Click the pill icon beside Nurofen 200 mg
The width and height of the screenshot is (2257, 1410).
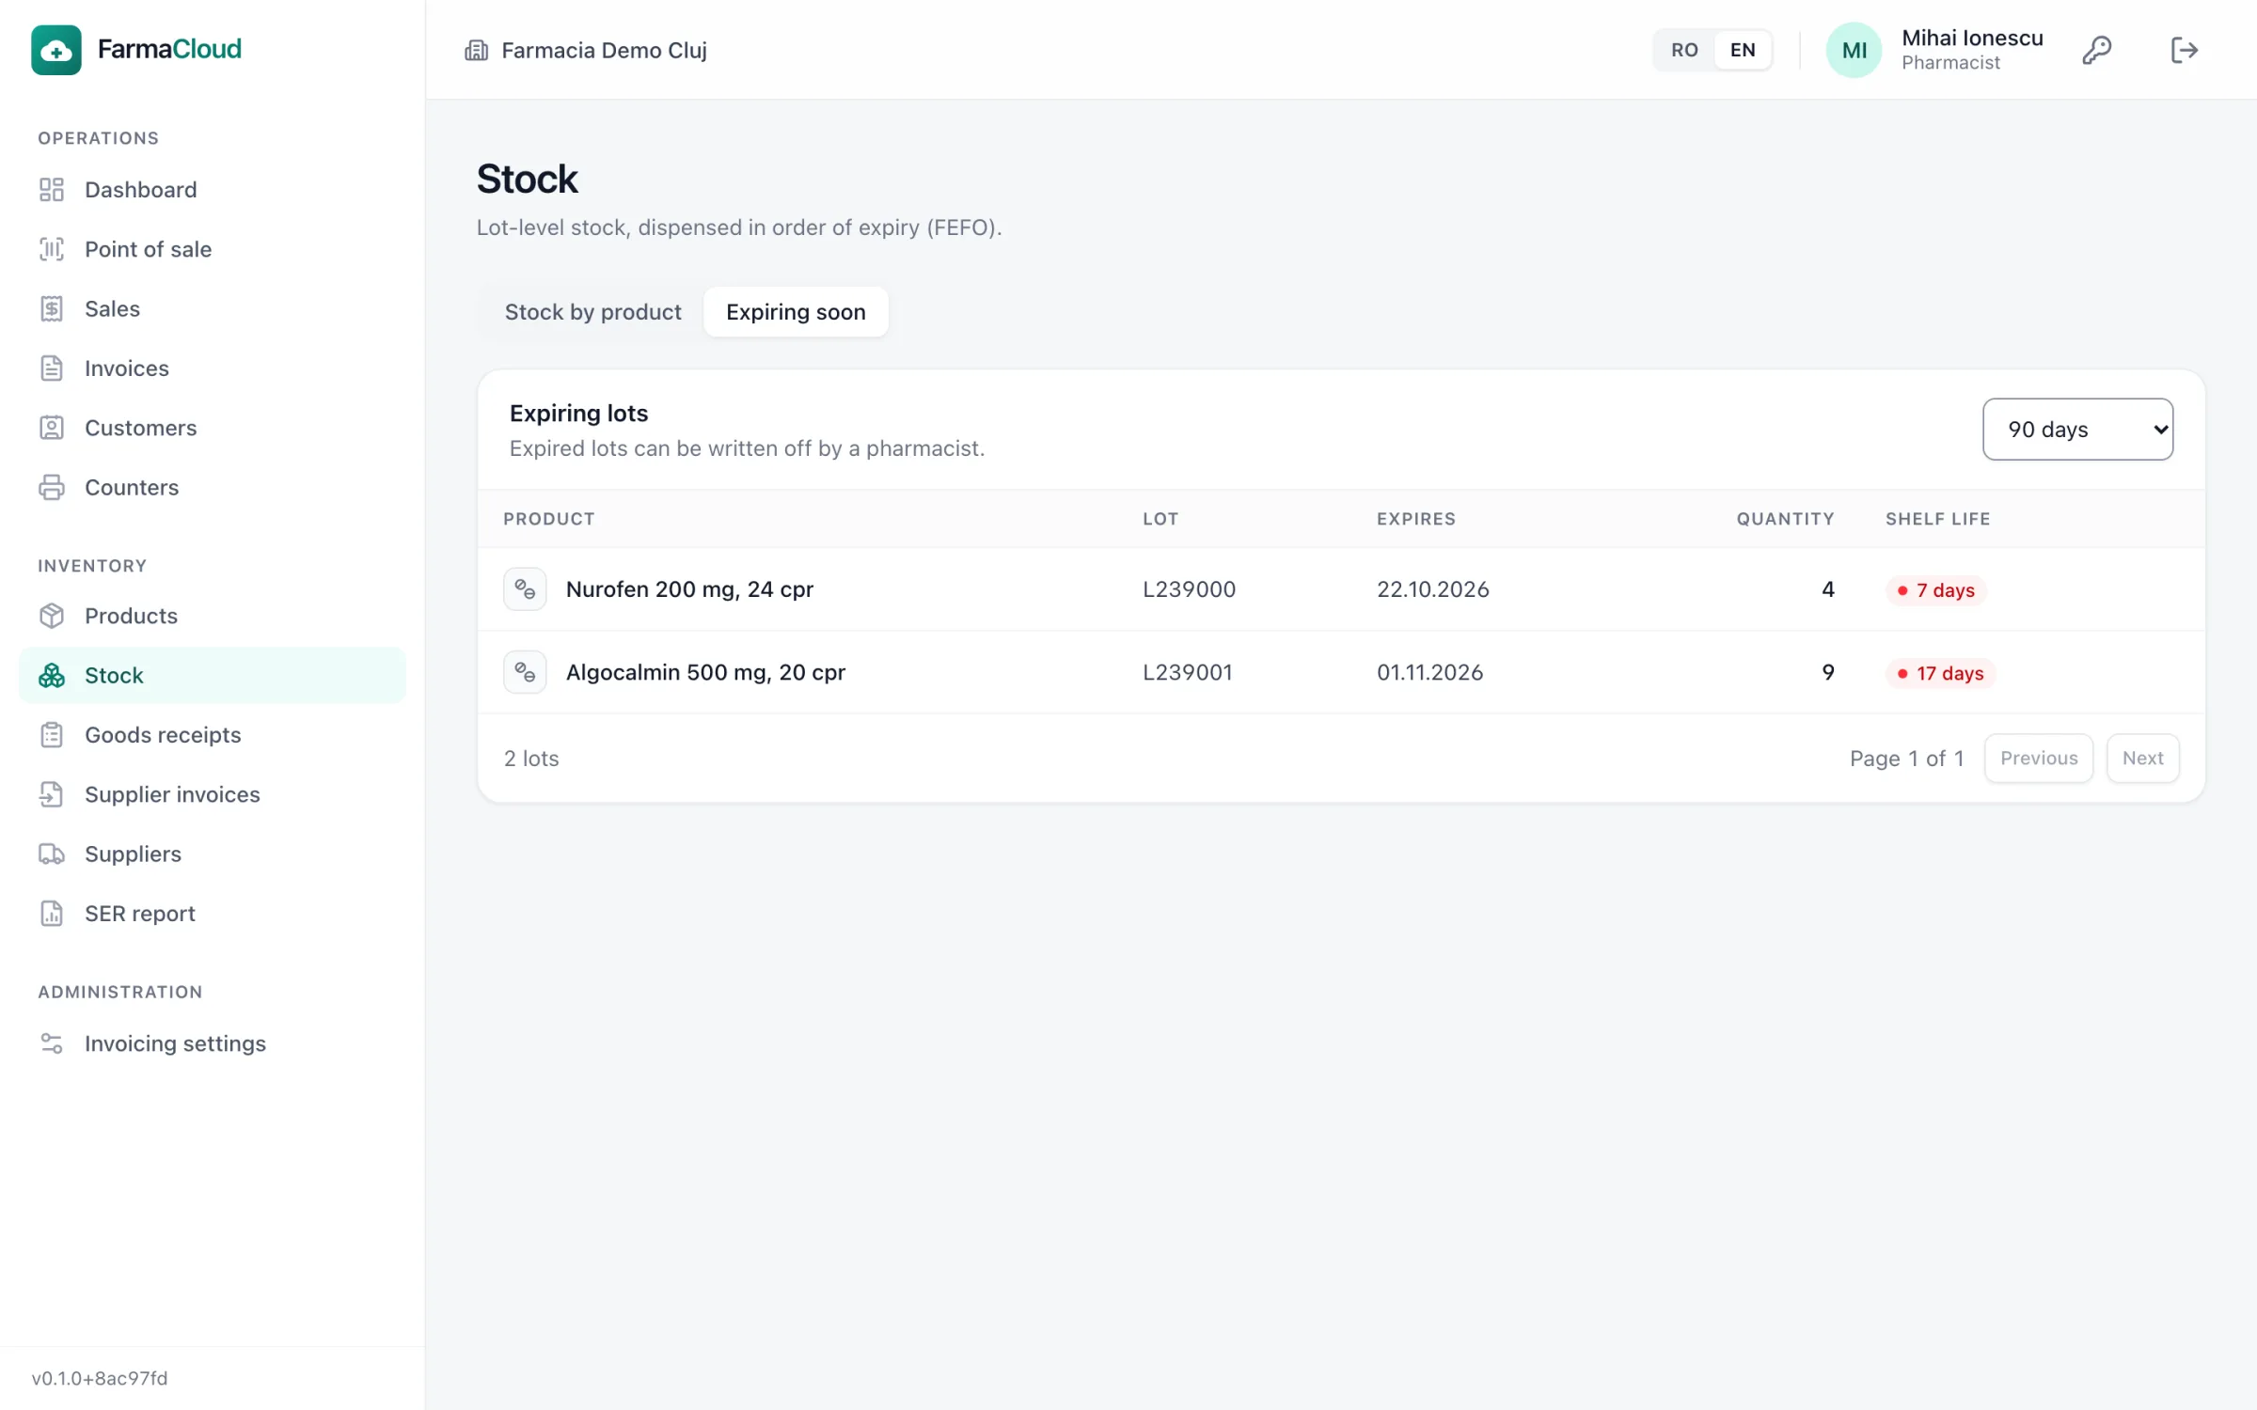point(525,589)
